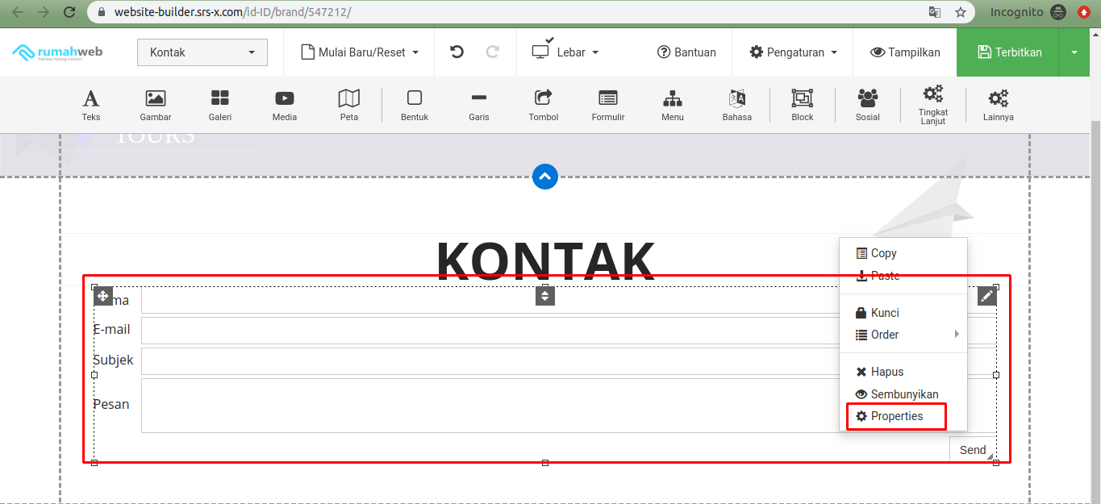This screenshot has height=504, width=1101.
Task: Bookmark this page with star icon
Action: (961, 12)
